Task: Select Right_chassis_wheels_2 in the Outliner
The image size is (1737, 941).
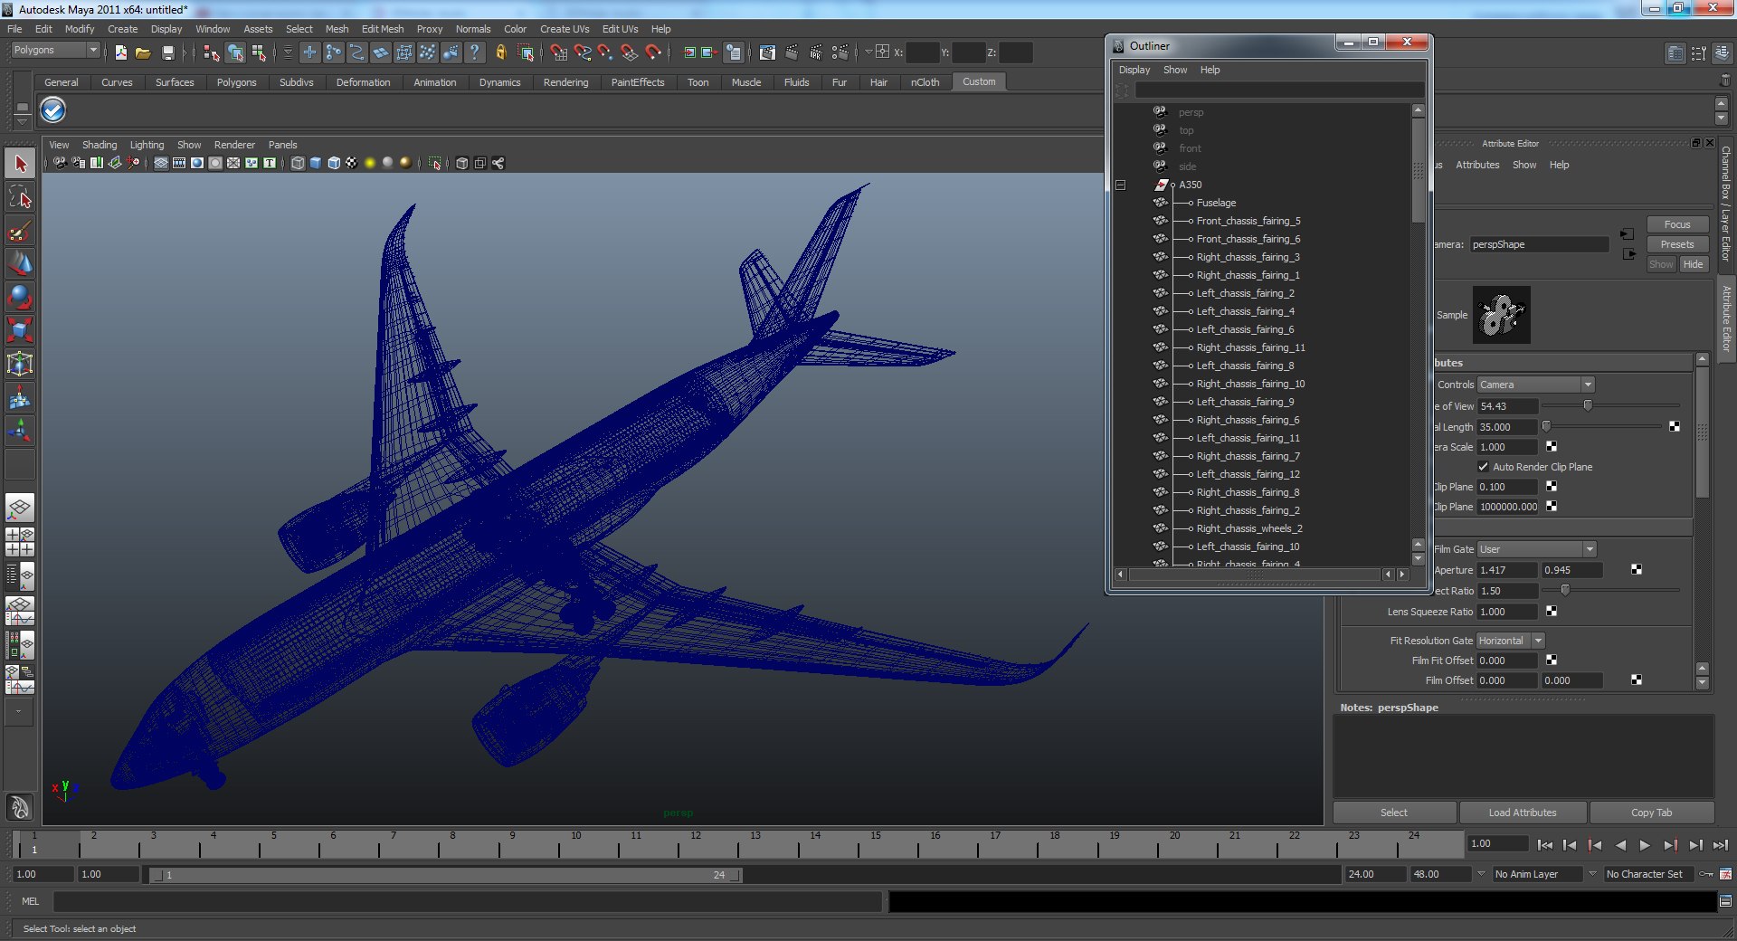Action: point(1248,528)
